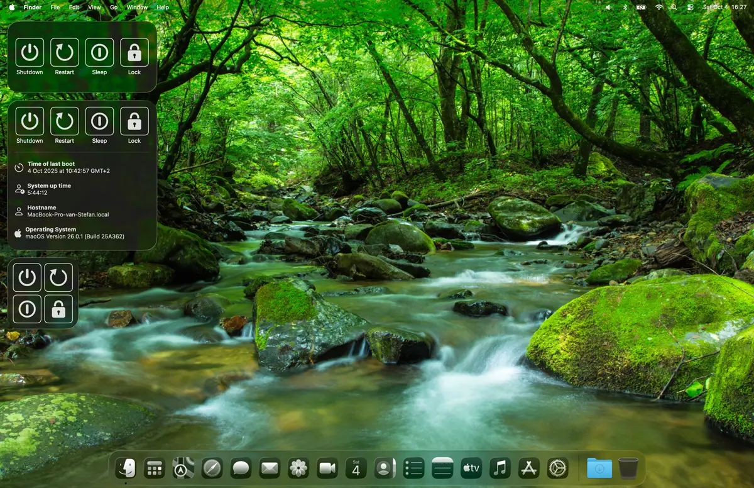
Task: Open the sound volume menu bar control
Action: pyautogui.click(x=608, y=7)
